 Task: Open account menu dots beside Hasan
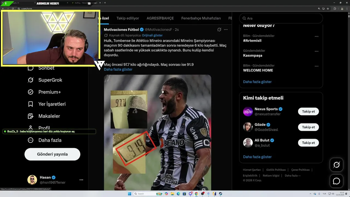pyautogui.click(x=81, y=180)
